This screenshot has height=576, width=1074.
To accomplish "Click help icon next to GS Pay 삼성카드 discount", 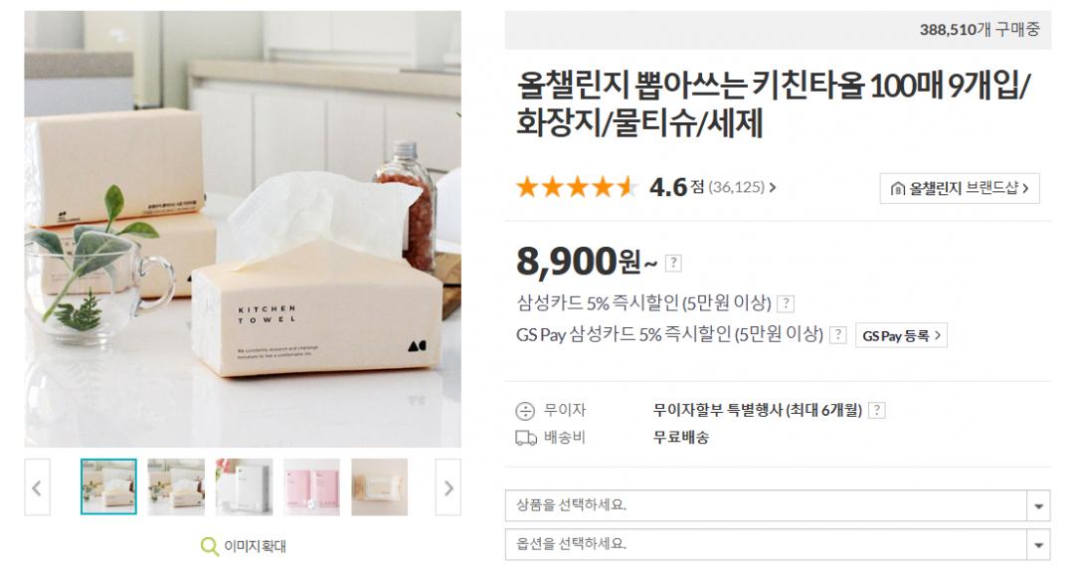I will [838, 335].
